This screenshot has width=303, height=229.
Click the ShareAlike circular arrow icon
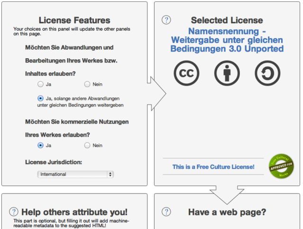coord(267,74)
